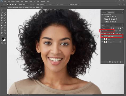Open search with the magnifier icon
Viewport: 126px width, 96px height.
(x=119, y=5)
